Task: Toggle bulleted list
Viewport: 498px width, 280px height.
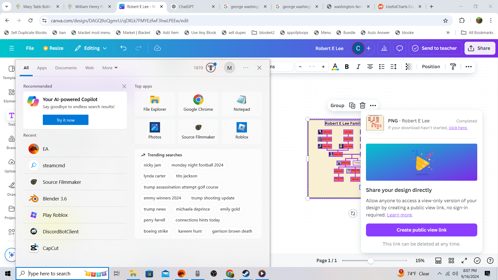Action: click(382, 67)
